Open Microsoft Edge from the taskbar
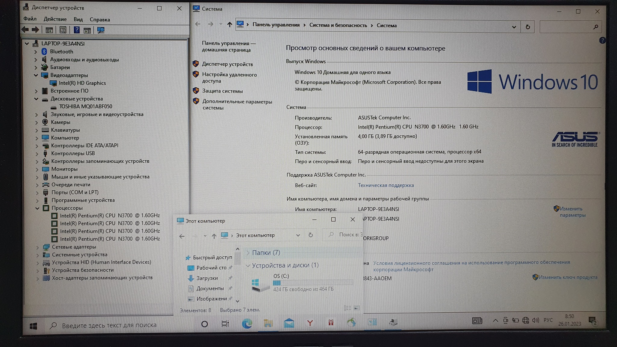Viewport: 617px width, 347px height. [x=247, y=324]
